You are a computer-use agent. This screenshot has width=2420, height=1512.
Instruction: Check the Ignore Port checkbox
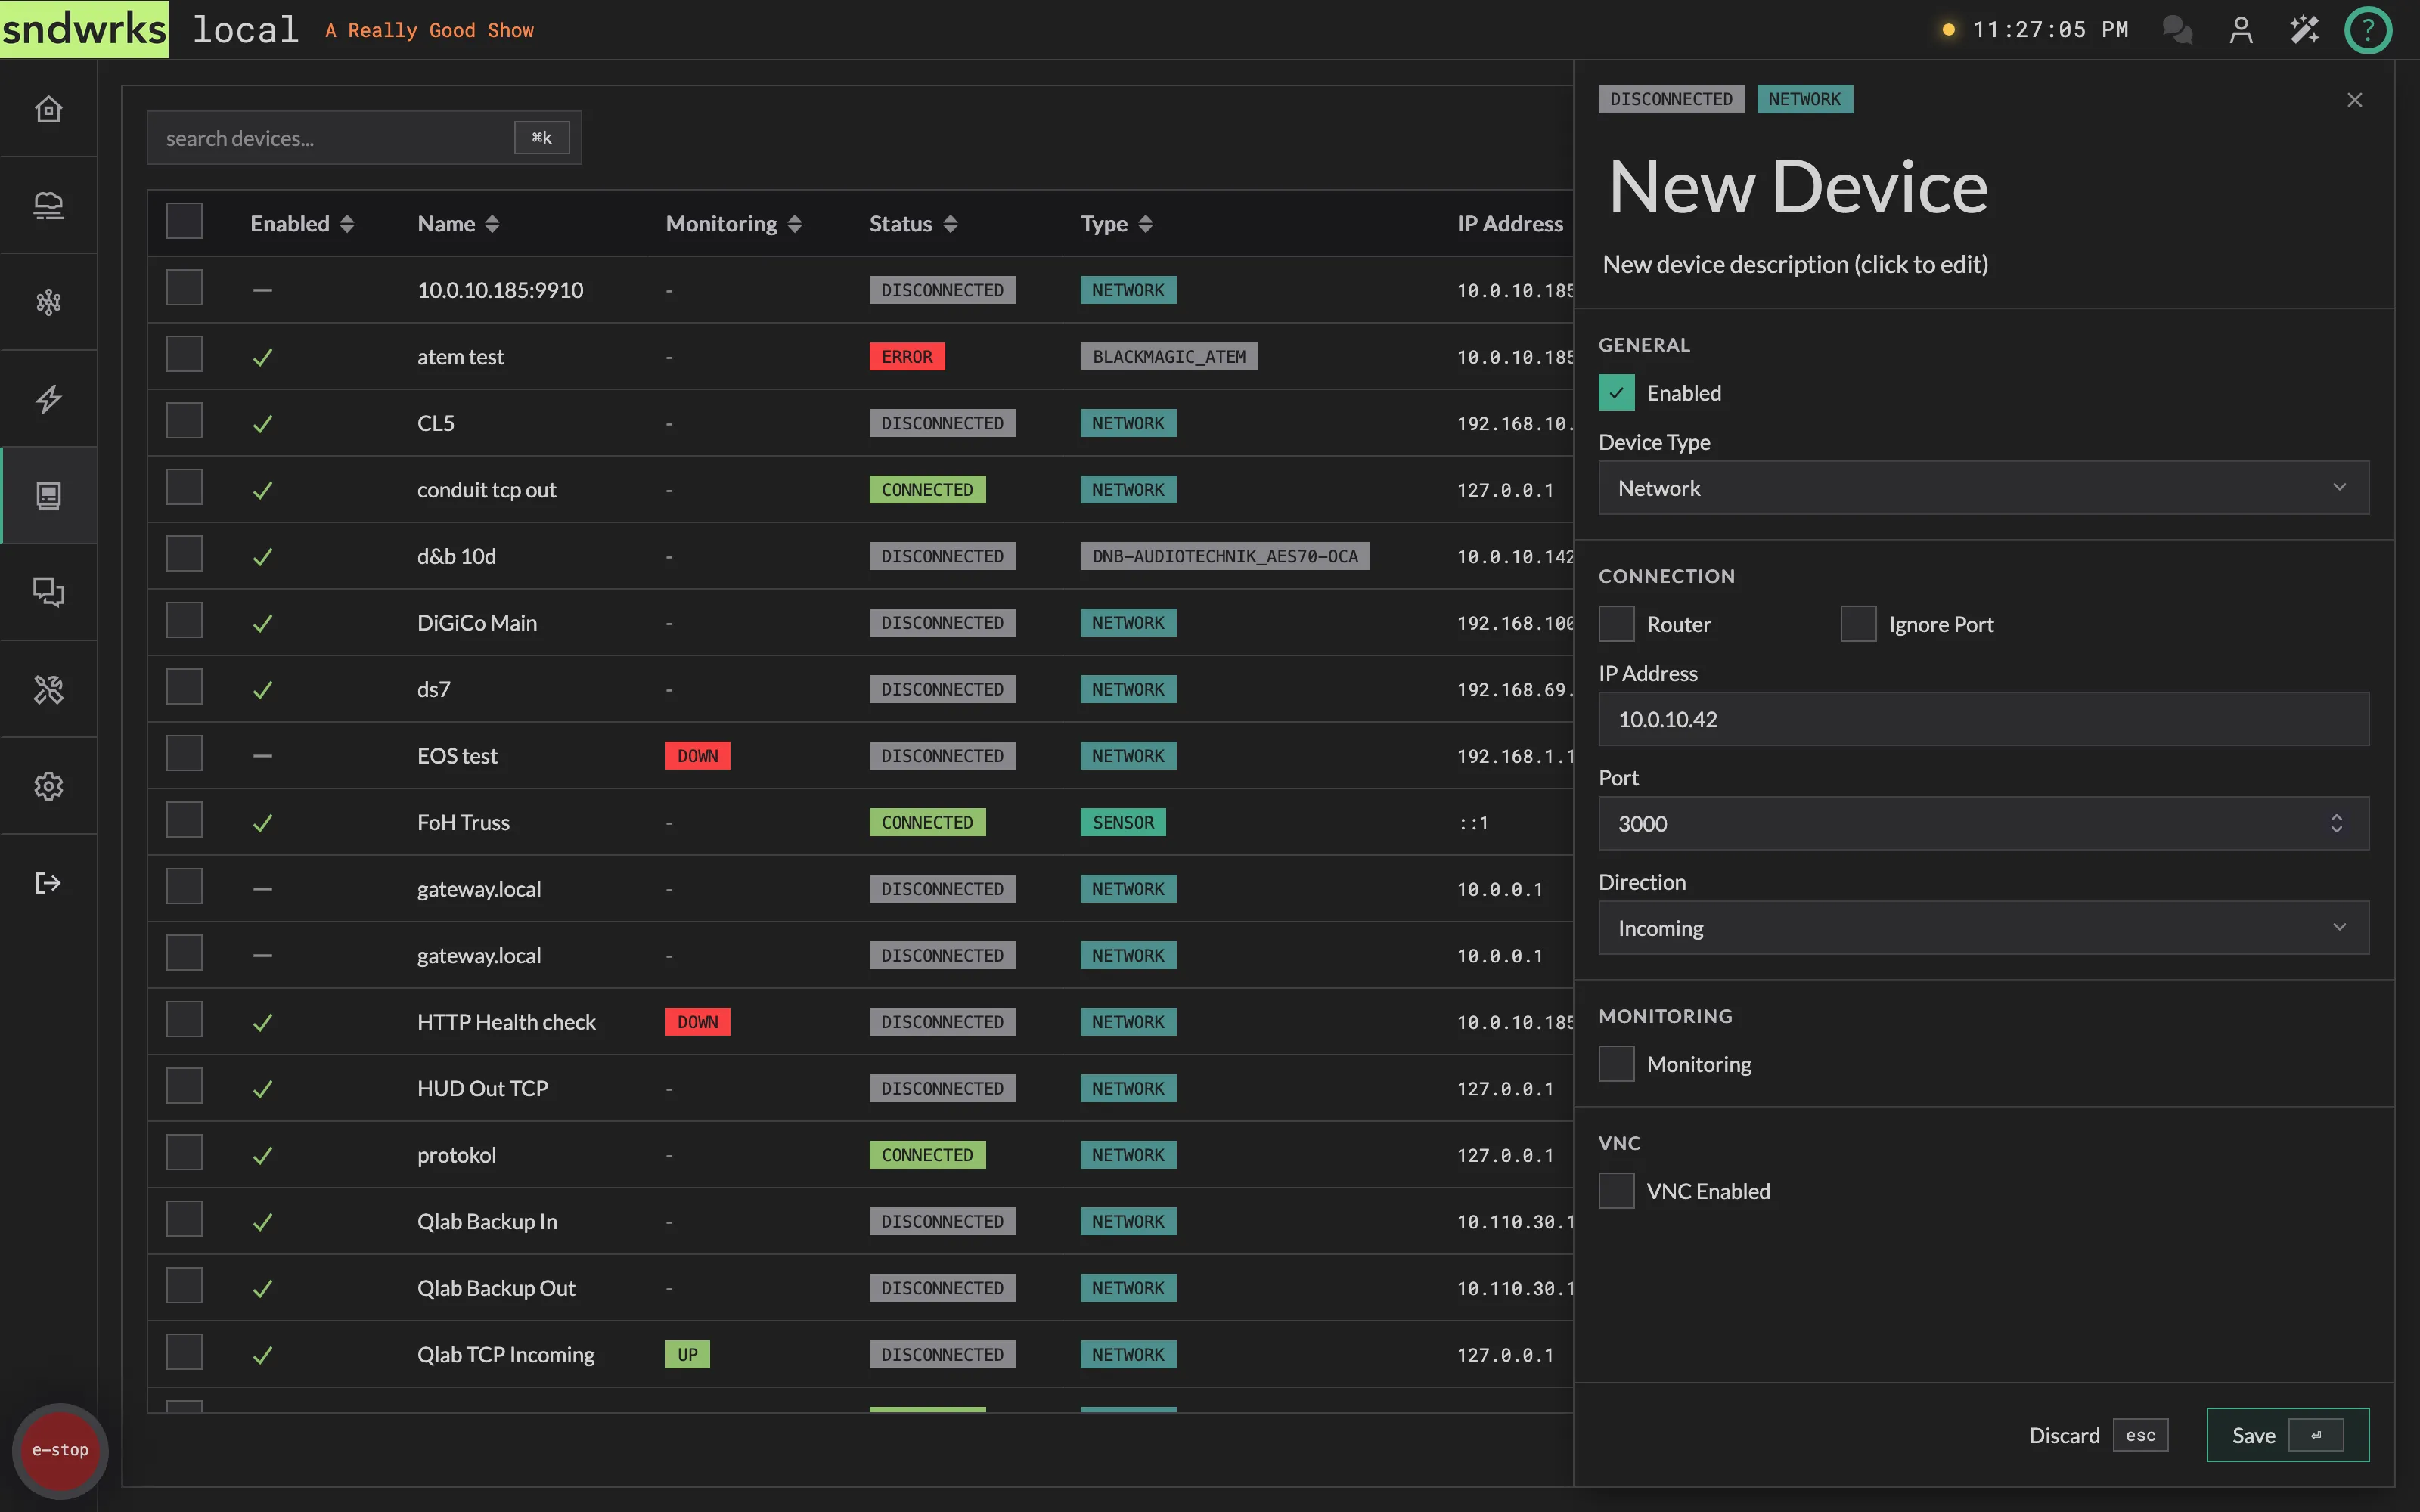tap(1858, 624)
